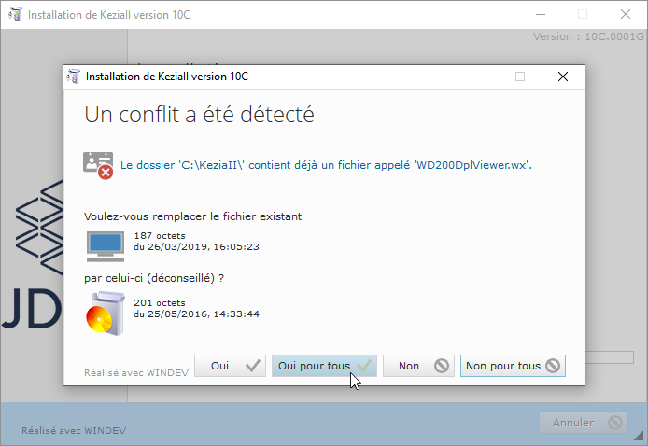Screen dimensions: 648x446
Task: Click the installer icon in background window title
Action: tap(14, 14)
